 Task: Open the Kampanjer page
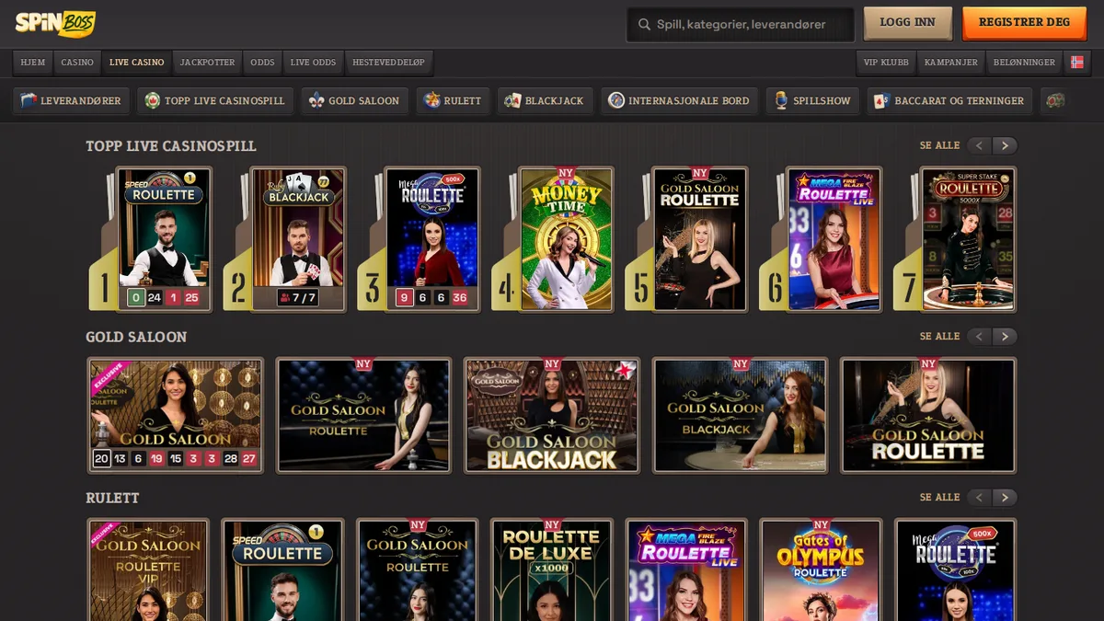coord(951,63)
